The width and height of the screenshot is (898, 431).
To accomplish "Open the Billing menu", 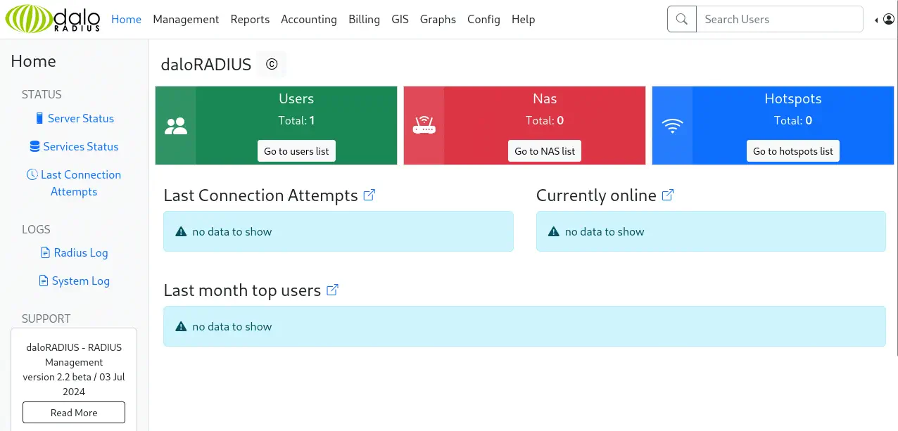I will 364,19.
